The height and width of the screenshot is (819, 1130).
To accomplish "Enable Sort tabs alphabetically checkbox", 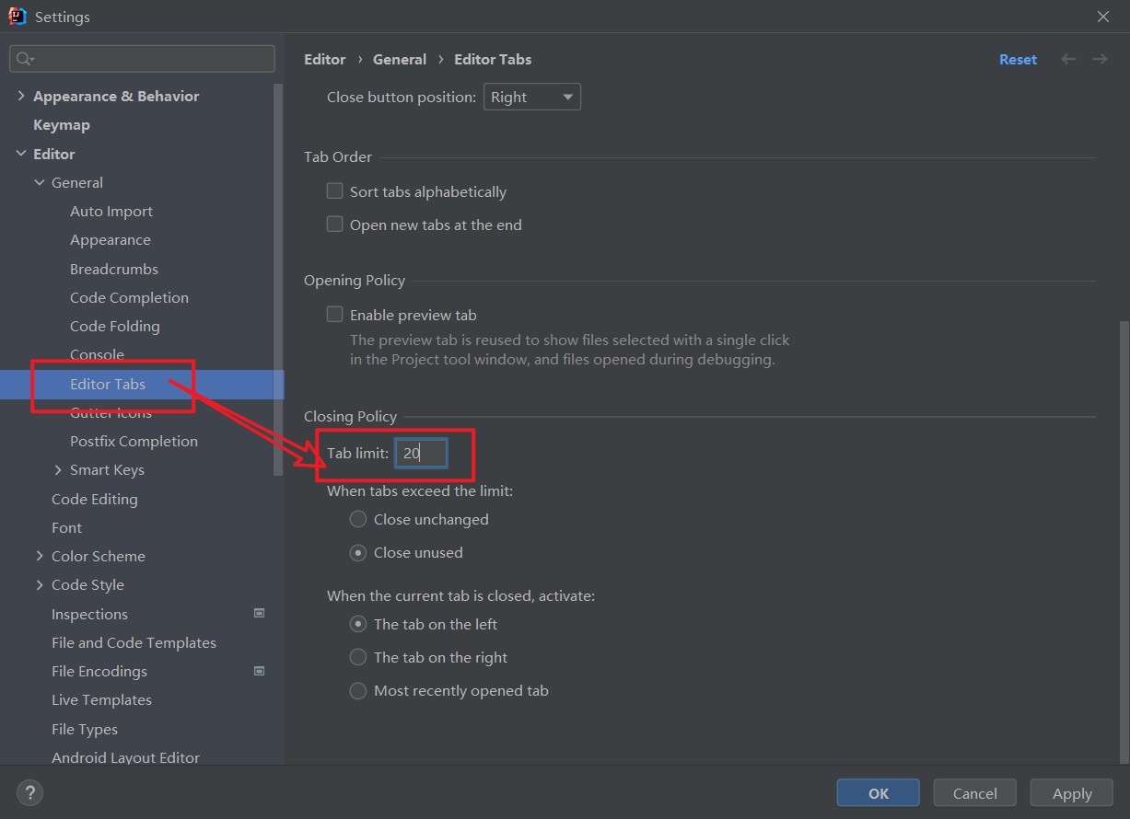I will coord(335,191).
